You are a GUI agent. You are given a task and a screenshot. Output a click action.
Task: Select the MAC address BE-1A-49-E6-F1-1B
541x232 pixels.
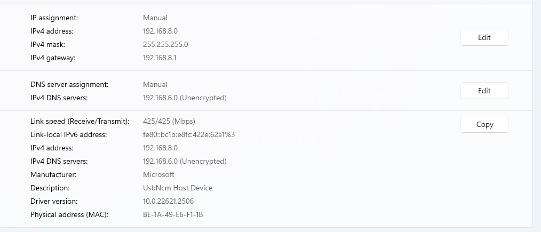point(173,214)
